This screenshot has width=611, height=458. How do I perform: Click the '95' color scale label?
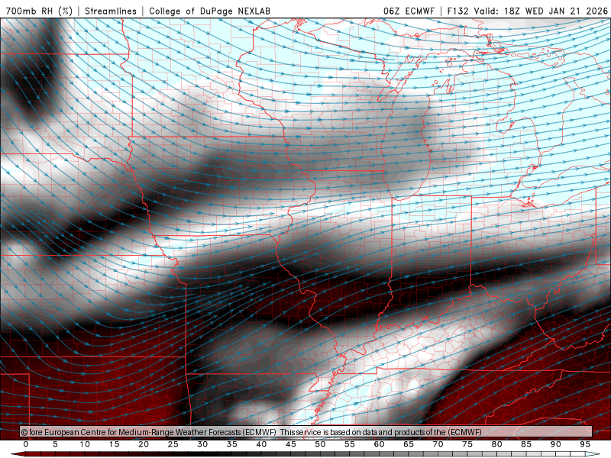(x=585, y=444)
